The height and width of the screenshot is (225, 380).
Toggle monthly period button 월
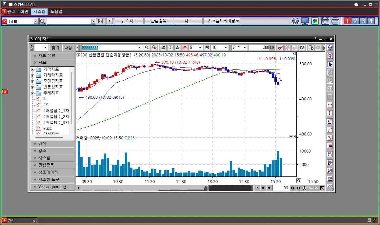(x=178, y=48)
